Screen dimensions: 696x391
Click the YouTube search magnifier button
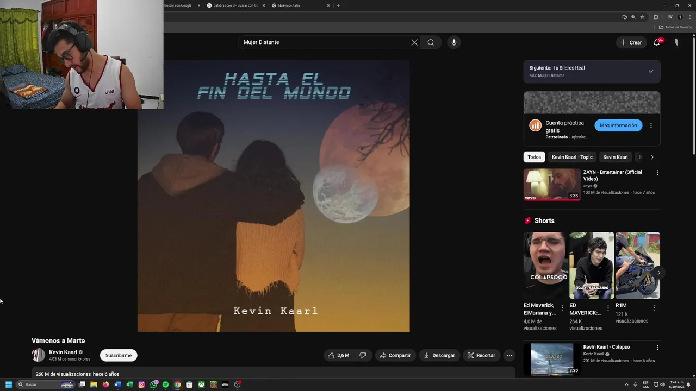tap(431, 42)
